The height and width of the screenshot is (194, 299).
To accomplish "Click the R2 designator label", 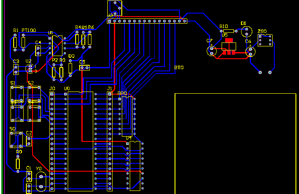I will click(55, 60).
